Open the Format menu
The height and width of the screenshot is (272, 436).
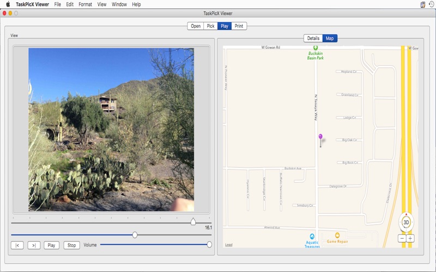[86, 4]
